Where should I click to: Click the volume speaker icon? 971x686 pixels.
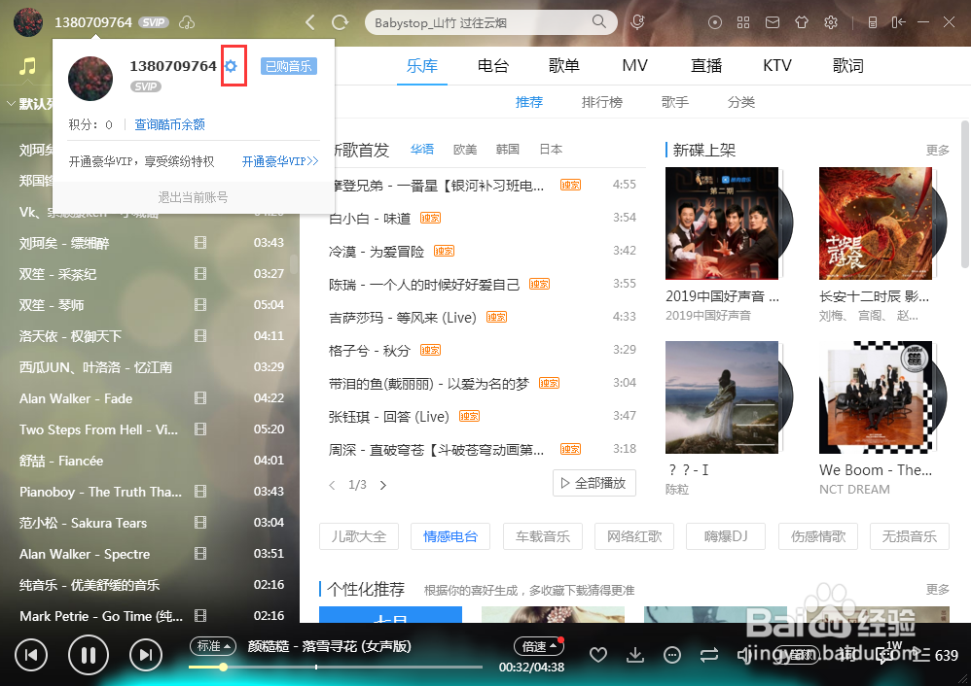(x=745, y=655)
